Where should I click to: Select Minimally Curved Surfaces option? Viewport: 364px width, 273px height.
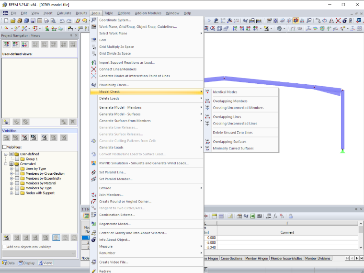point(233,148)
